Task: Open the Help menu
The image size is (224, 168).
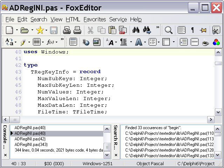Action: tap(136, 19)
